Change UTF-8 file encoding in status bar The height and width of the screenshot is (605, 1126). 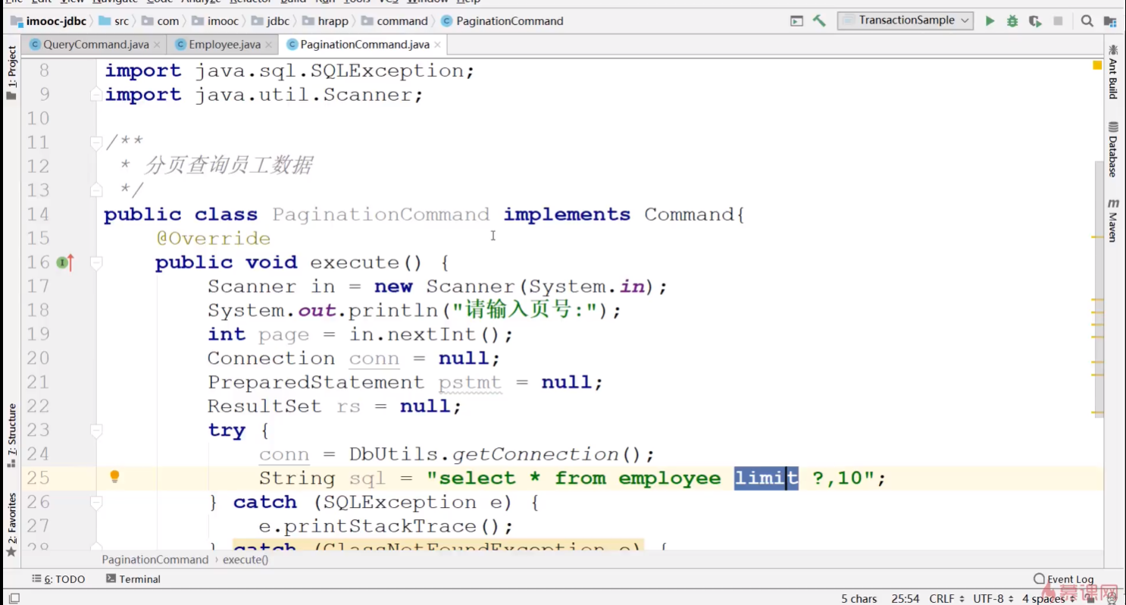point(993,598)
